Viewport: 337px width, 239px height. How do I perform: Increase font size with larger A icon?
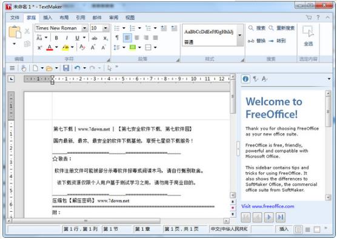click(93, 47)
